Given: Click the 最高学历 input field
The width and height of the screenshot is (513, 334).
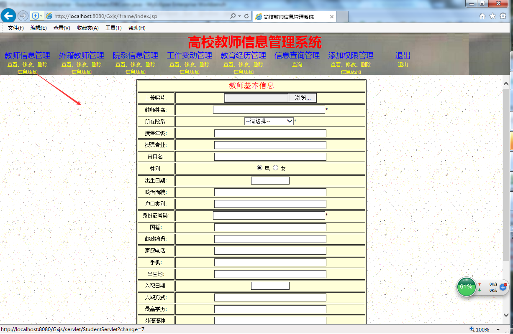Looking at the screenshot, I should [270, 309].
